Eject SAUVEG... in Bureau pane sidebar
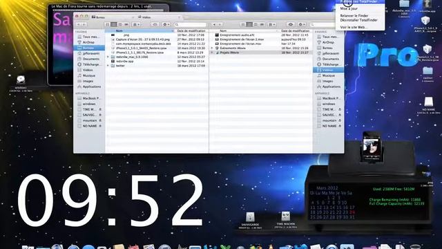The image size is (442, 249). pos(100,116)
